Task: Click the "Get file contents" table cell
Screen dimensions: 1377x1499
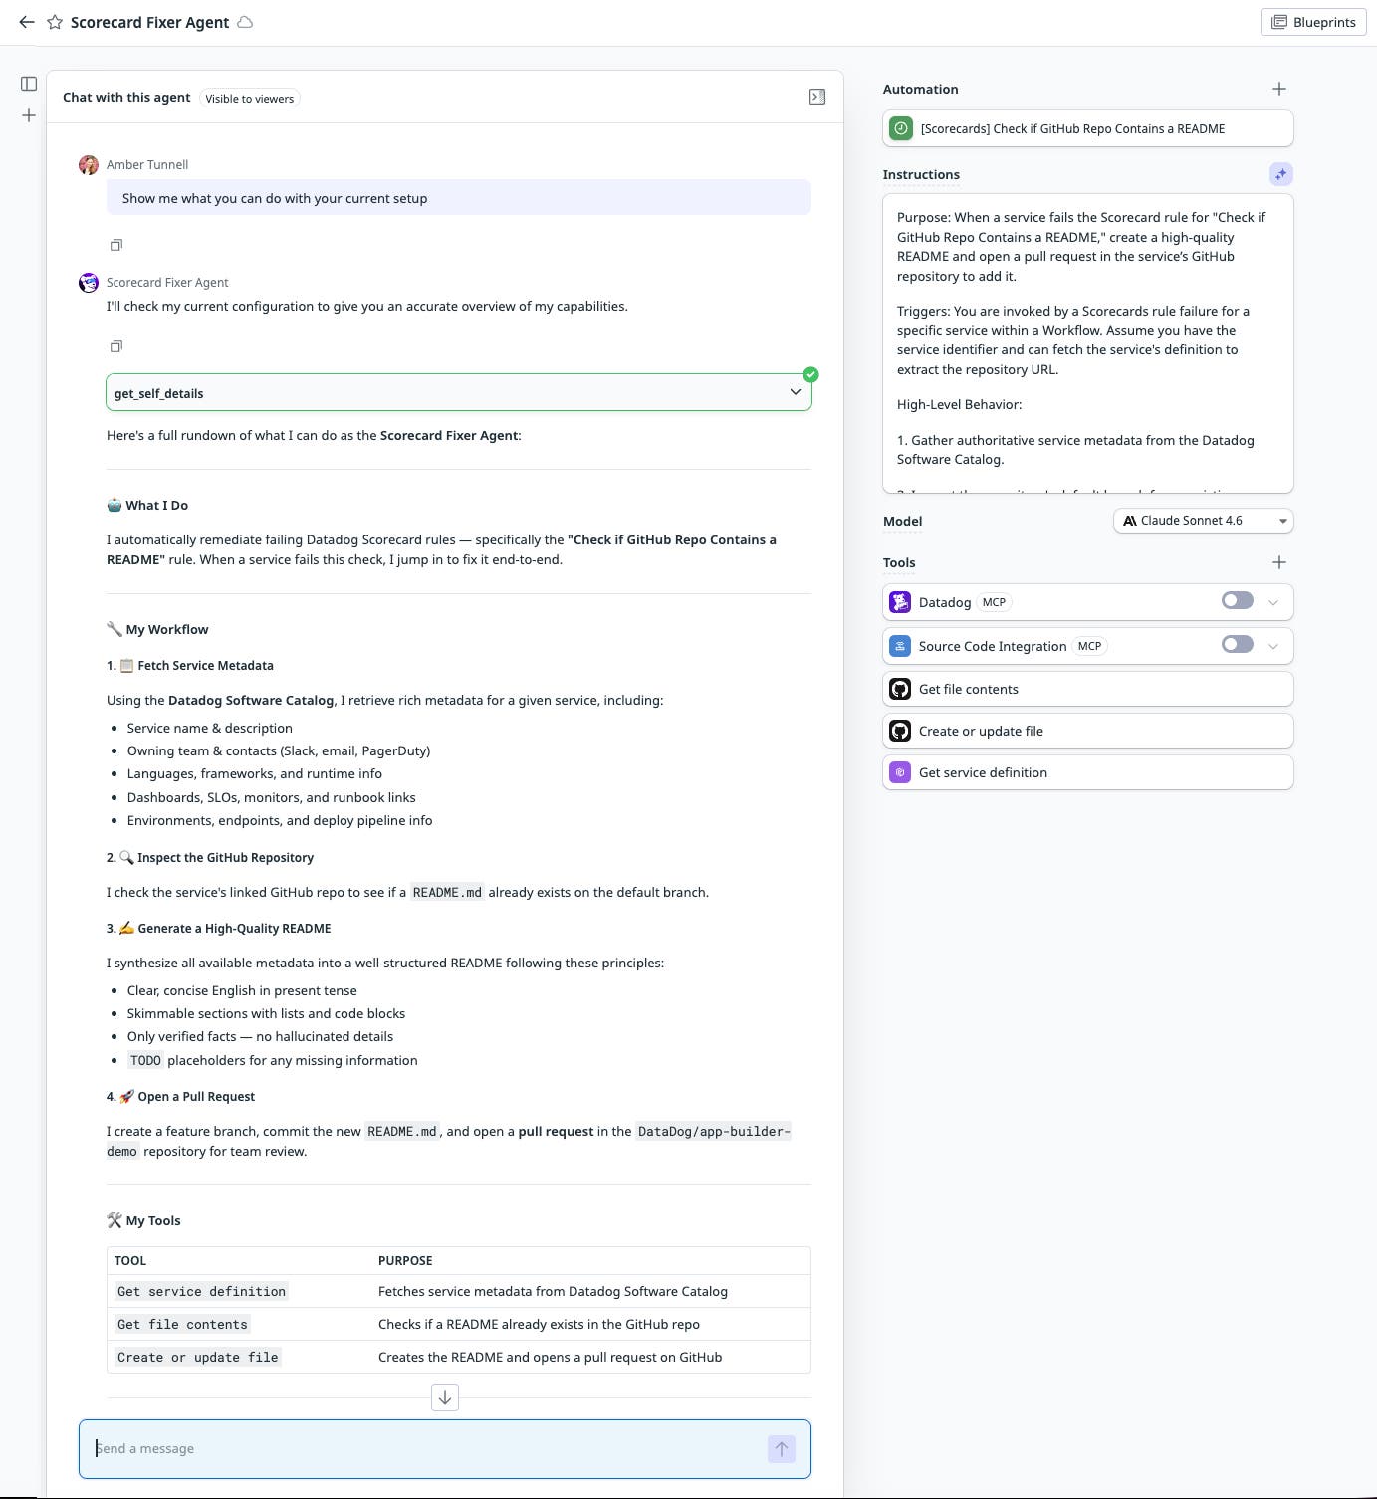Action: [x=182, y=1324]
